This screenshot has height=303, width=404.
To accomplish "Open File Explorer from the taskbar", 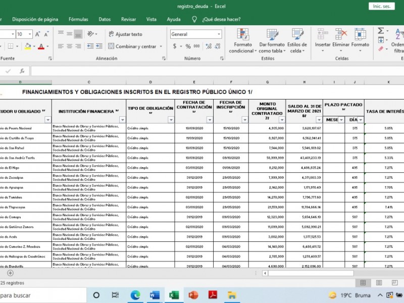I will click(x=232, y=295).
